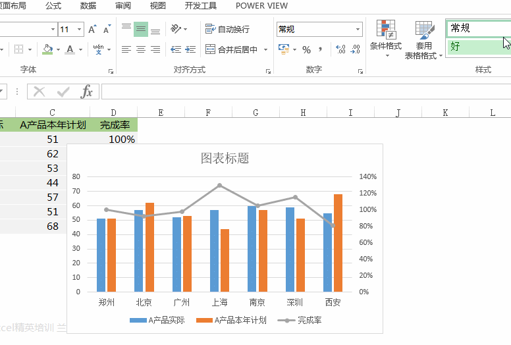Click 完成率 legend entry in chart
The height and width of the screenshot is (345, 511).
coord(300,321)
